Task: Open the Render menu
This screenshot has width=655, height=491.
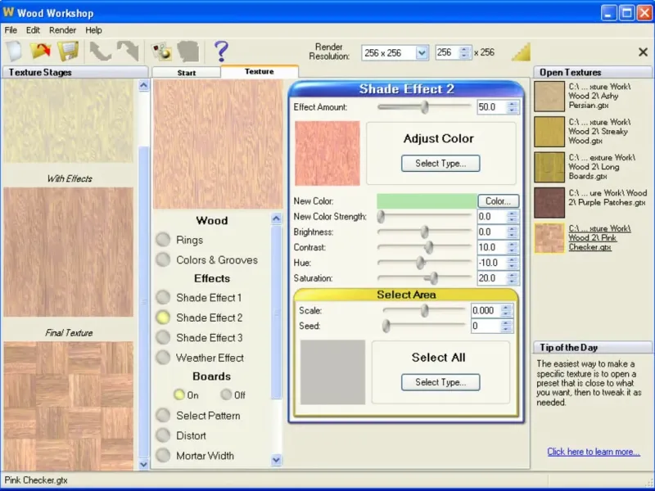Action: click(62, 30)
